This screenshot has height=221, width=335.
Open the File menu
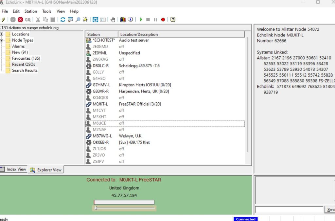5,11
